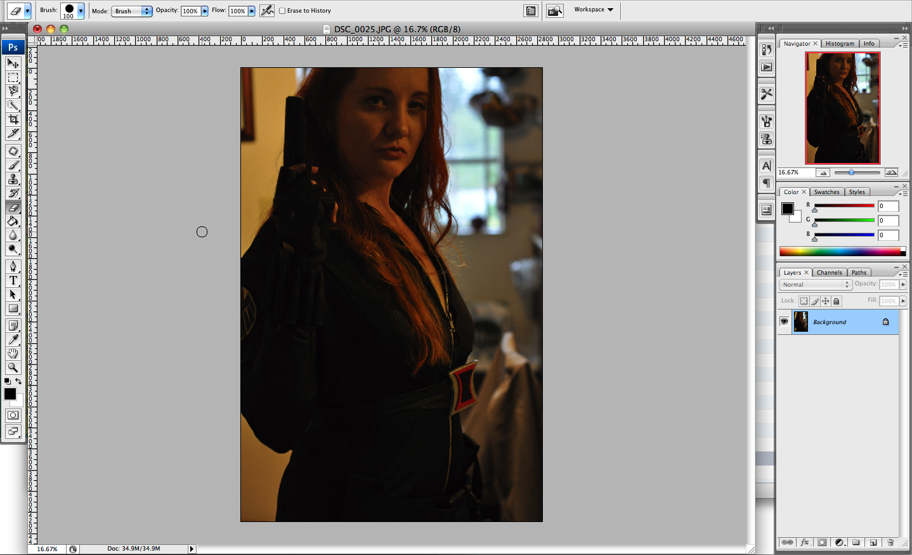Switch to the Swatches tab
912x555 pixels.
point(826,192)
